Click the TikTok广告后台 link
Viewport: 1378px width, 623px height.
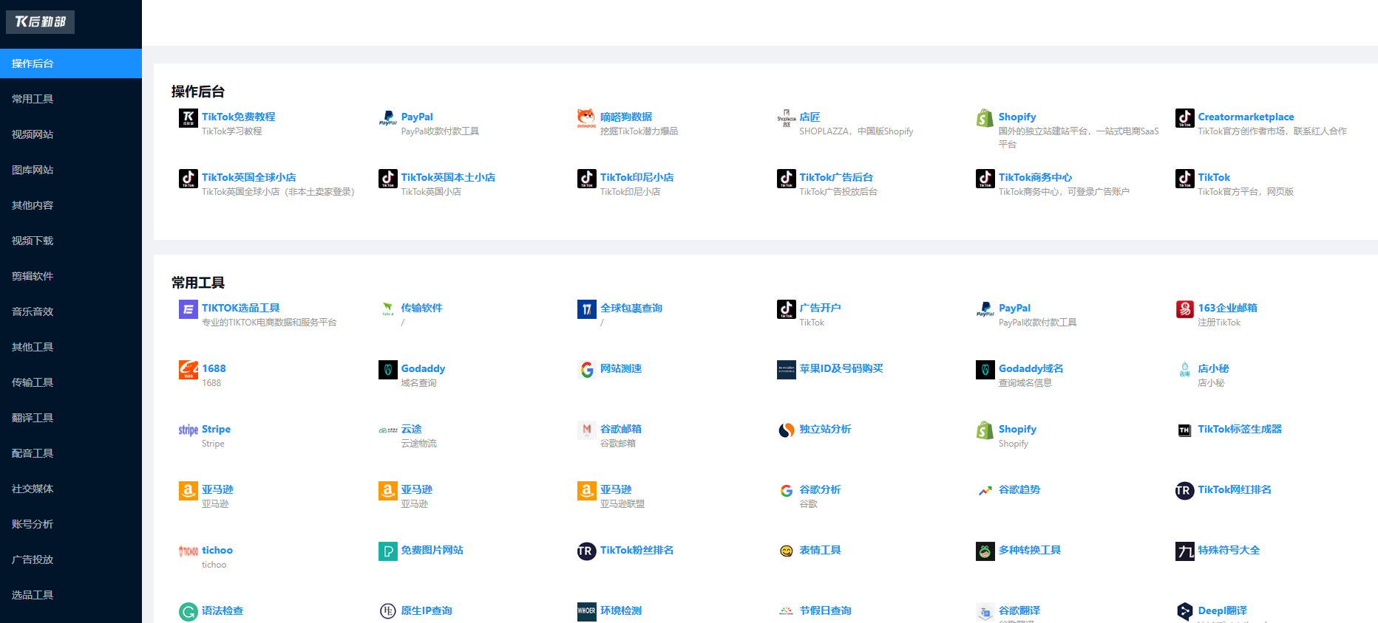coord(835,177)
